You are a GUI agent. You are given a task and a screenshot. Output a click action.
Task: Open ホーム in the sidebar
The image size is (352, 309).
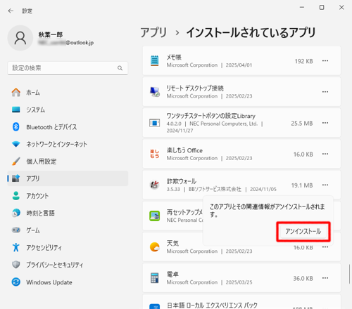pyautogui.click(x=68, y=93)
